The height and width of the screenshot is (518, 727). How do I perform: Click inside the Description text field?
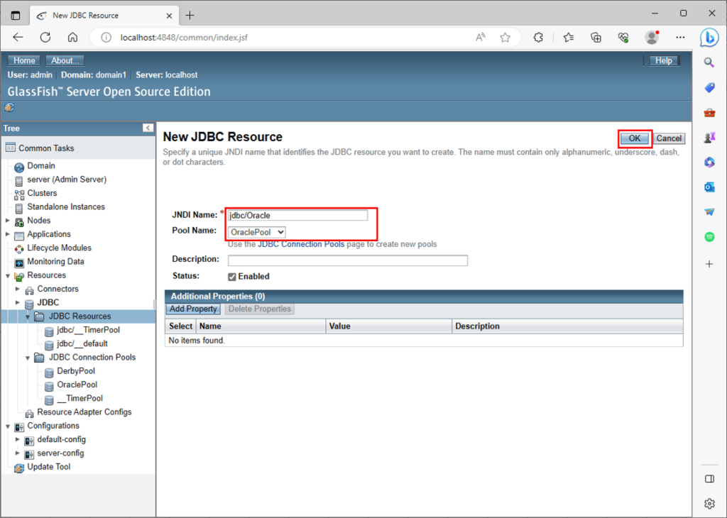[x=347, y=260]
